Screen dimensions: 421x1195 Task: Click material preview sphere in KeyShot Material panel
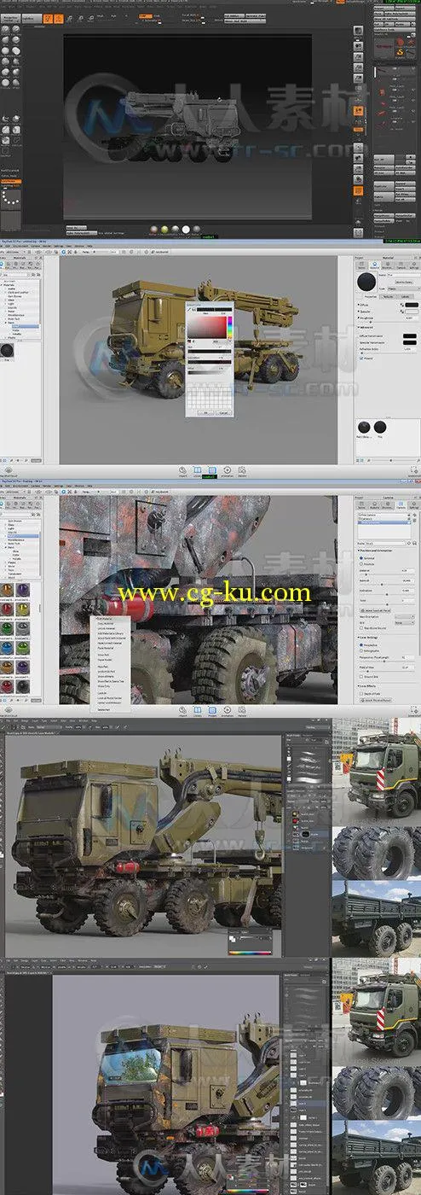pyautogui.click(x=366, y=282)
